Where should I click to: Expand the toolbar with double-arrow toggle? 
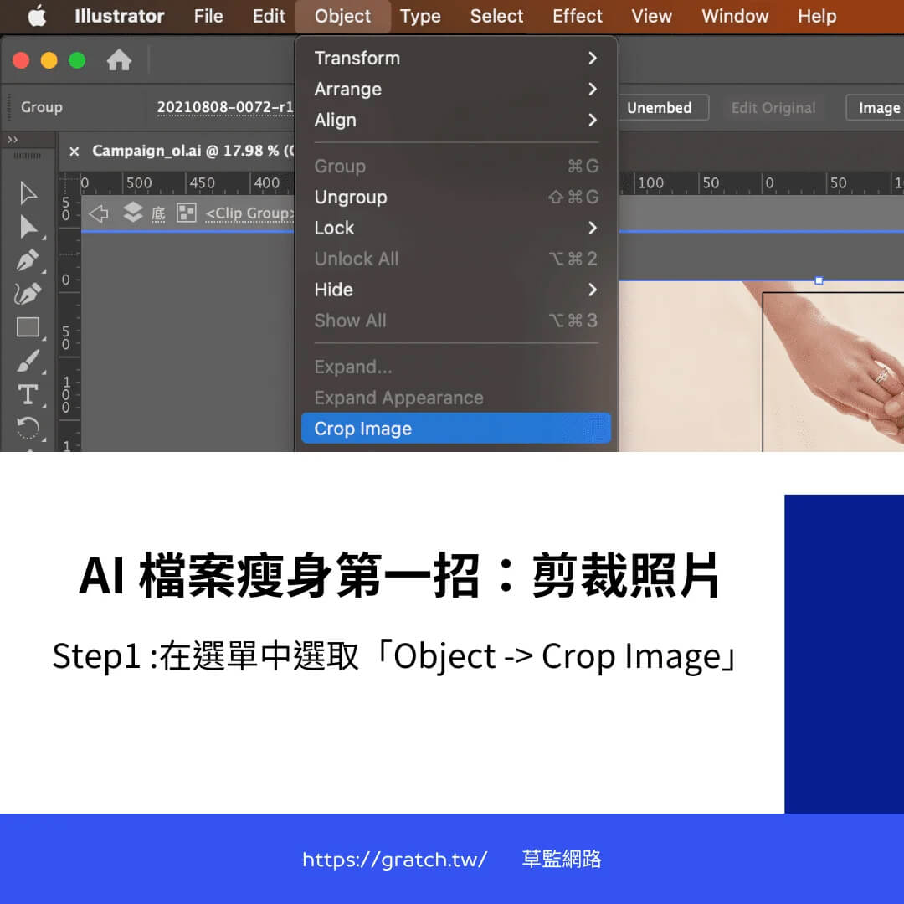[x=13, y=139]
